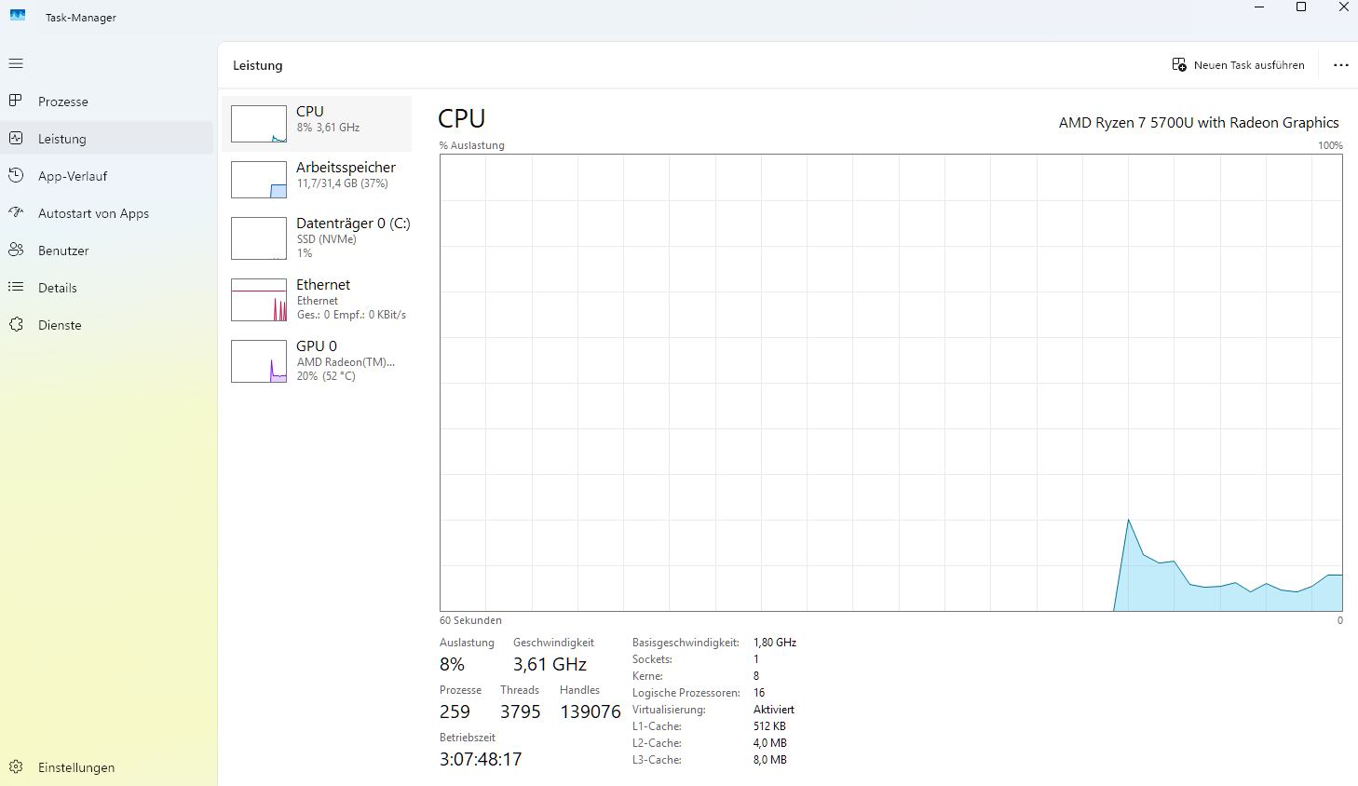Click Neuen Task ausführen button
Viewport: 1358px width, 786px height.
tap(1238, 65)
